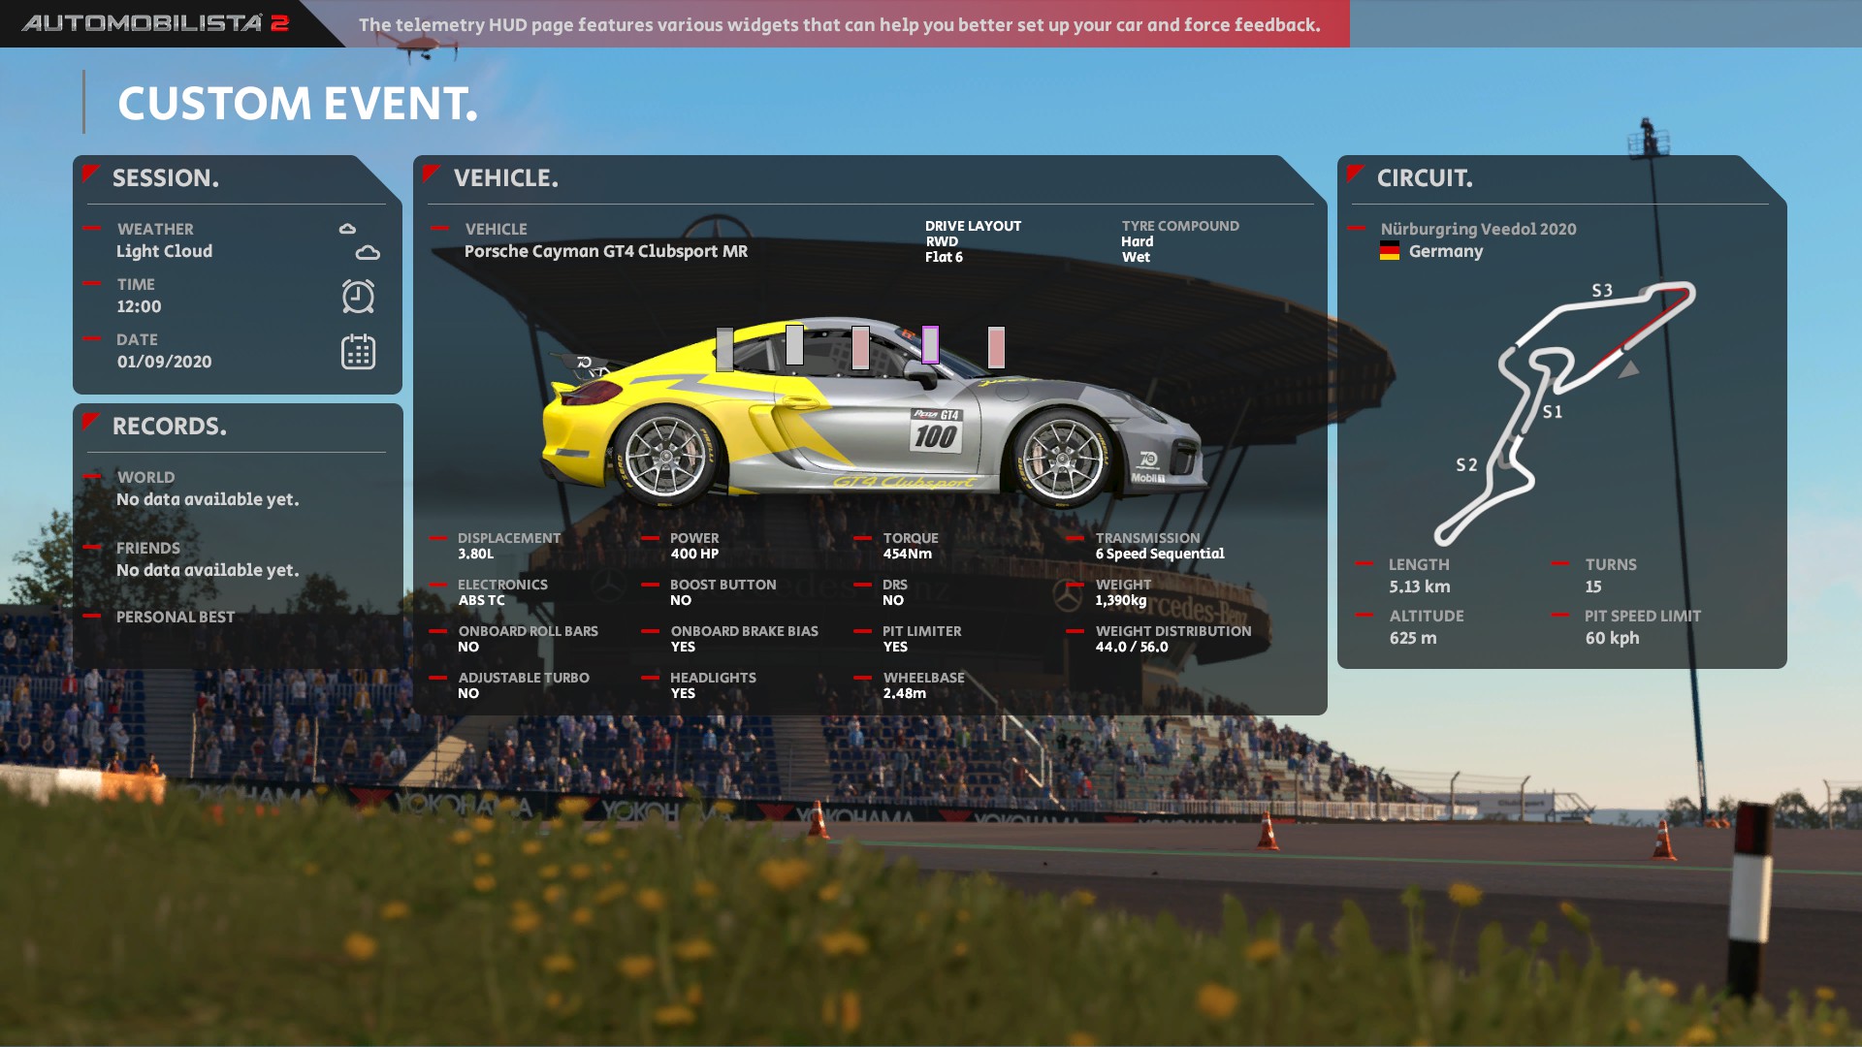
Task: Open the SESSION panel header
Action: tap(166, 177)
